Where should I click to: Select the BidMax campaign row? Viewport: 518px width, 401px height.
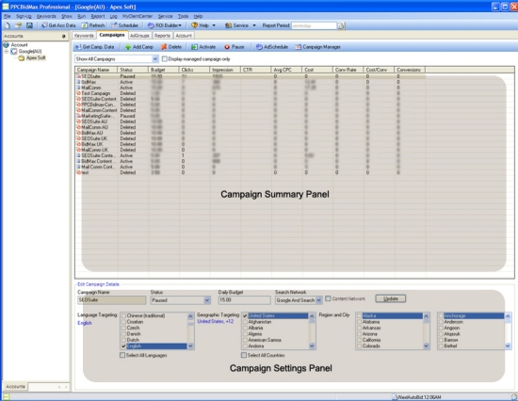click(x=251, y=82)
